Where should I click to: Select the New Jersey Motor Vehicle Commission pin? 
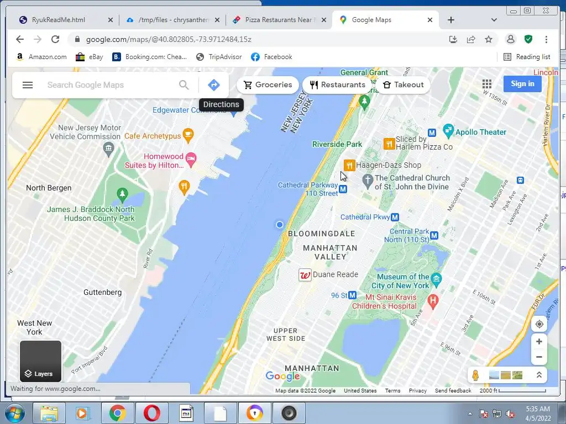[108, 149]
